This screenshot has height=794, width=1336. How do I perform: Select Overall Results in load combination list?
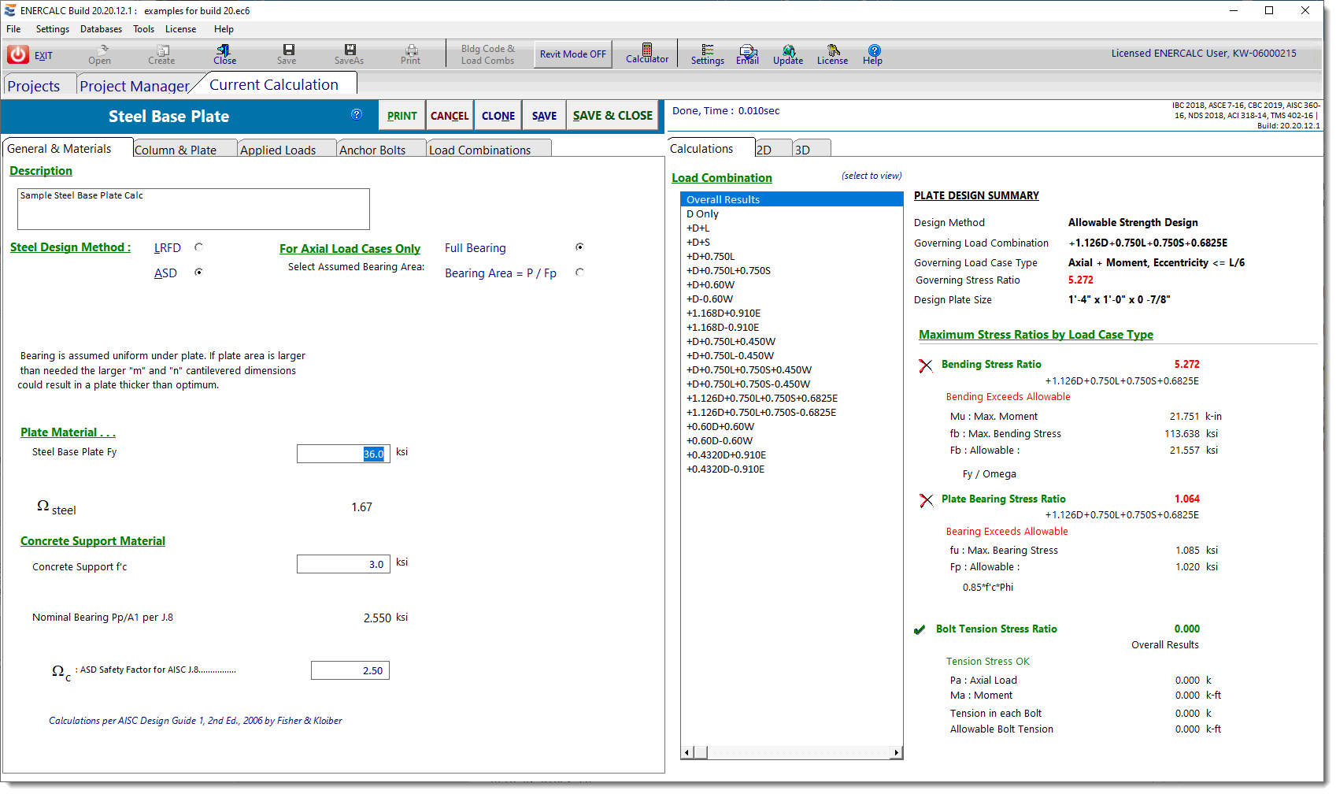(792, 199)
